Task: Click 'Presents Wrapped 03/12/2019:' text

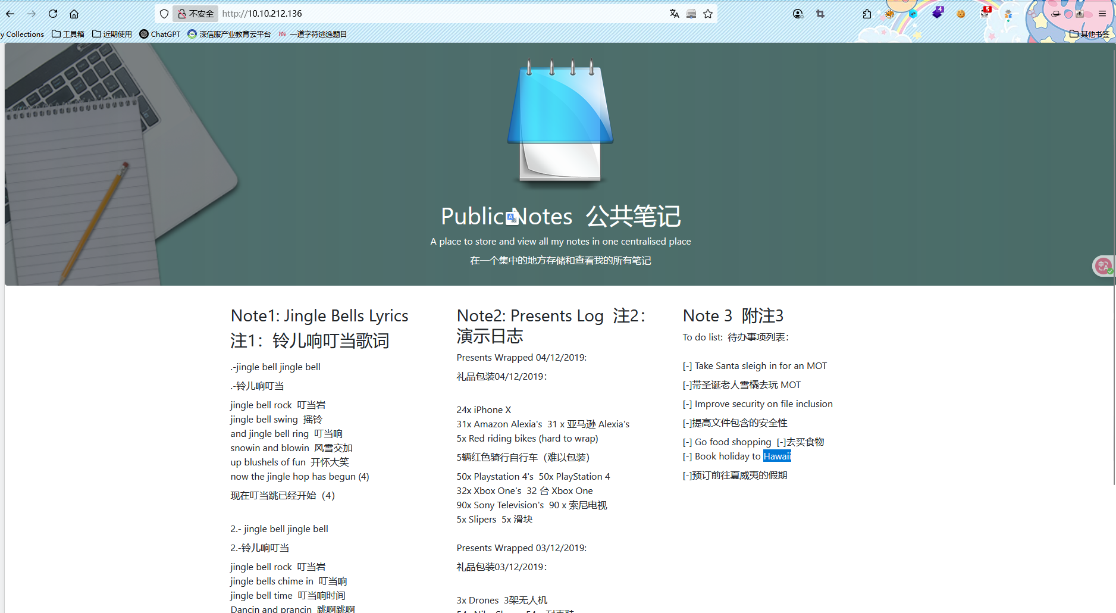Action: pos(522,548)
